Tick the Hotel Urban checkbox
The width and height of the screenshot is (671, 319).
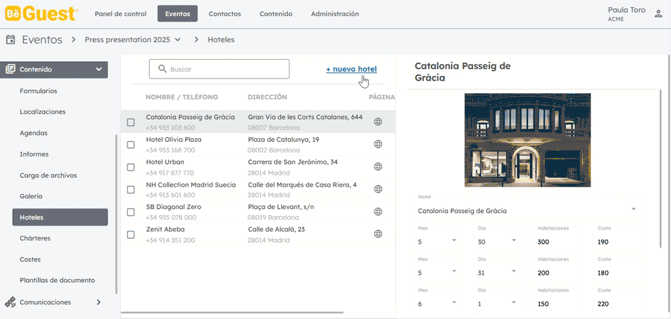coord(131,167)
